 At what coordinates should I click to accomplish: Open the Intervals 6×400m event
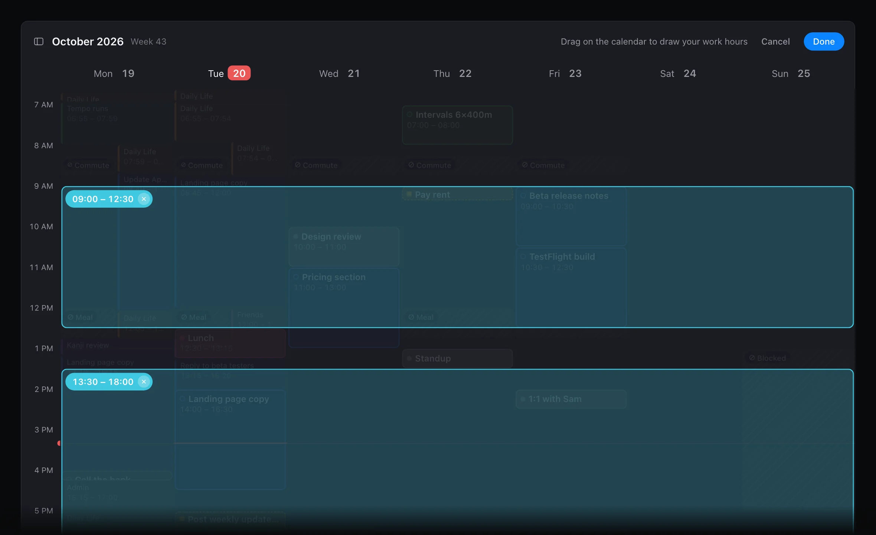(457, 125)
